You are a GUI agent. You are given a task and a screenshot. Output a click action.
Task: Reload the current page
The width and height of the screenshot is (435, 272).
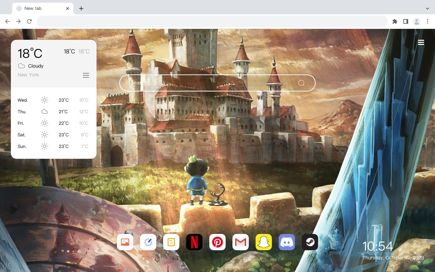click(x=29, y=21)
